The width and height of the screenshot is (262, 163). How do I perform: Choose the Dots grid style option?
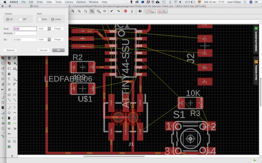coord(40,19)
